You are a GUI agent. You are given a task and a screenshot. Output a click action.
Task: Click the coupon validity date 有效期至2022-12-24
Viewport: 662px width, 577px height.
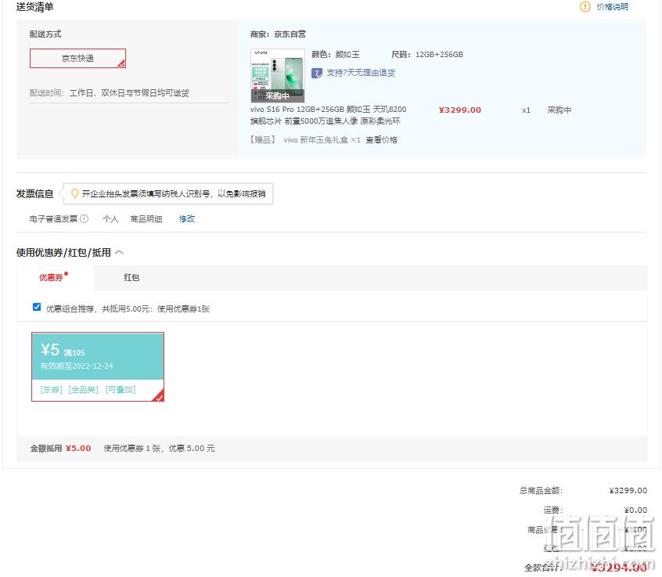coord(77,366)
